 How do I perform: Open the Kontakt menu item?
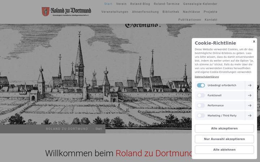point(211,20)
